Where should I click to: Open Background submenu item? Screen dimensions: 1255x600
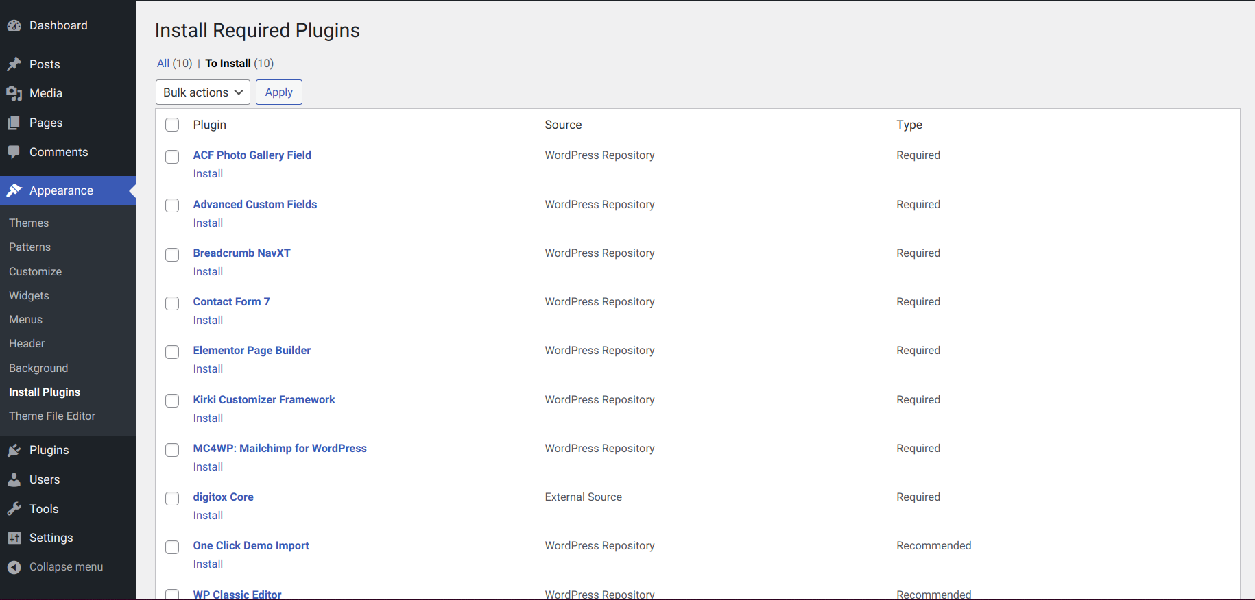click(x=38, y=368)
